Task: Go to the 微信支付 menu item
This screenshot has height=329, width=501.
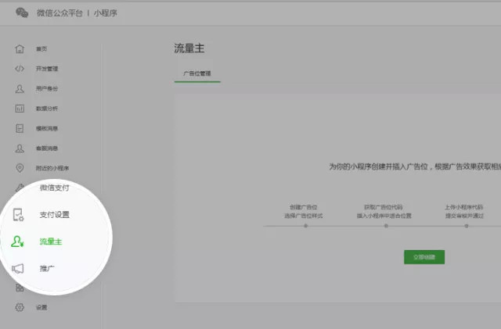Action: [54, 188]
